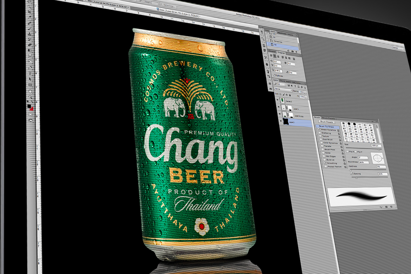Click the Hardness slider handle

tap(350, 170)
